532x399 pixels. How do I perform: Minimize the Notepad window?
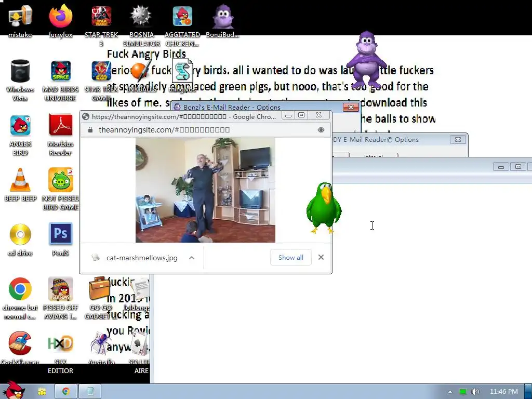click(501, 167)
